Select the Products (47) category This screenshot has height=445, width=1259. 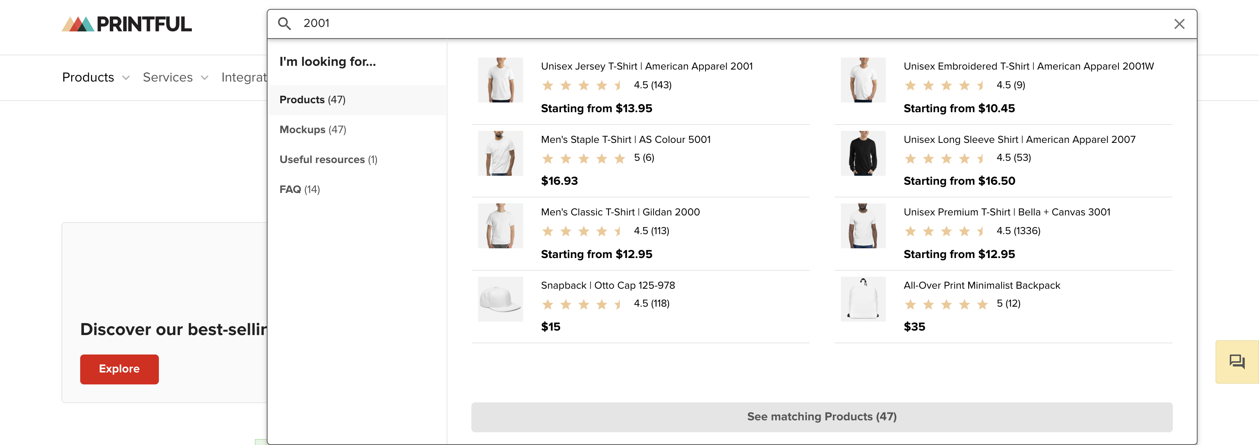[x=312, y=99]
